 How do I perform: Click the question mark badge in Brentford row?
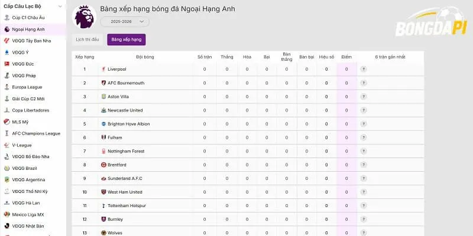pos(364,165)
